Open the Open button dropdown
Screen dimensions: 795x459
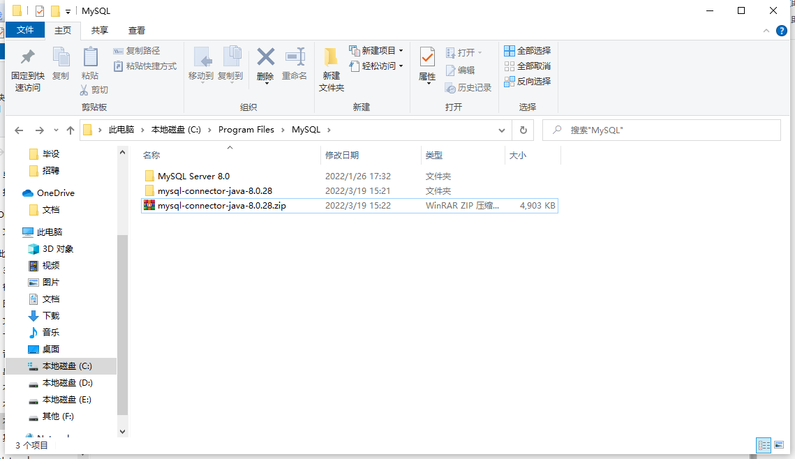pos(480,53)
